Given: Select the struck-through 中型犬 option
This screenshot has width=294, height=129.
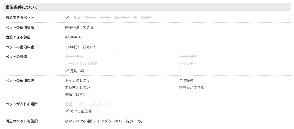Looking at the screenshot, I should pos(90,18).
